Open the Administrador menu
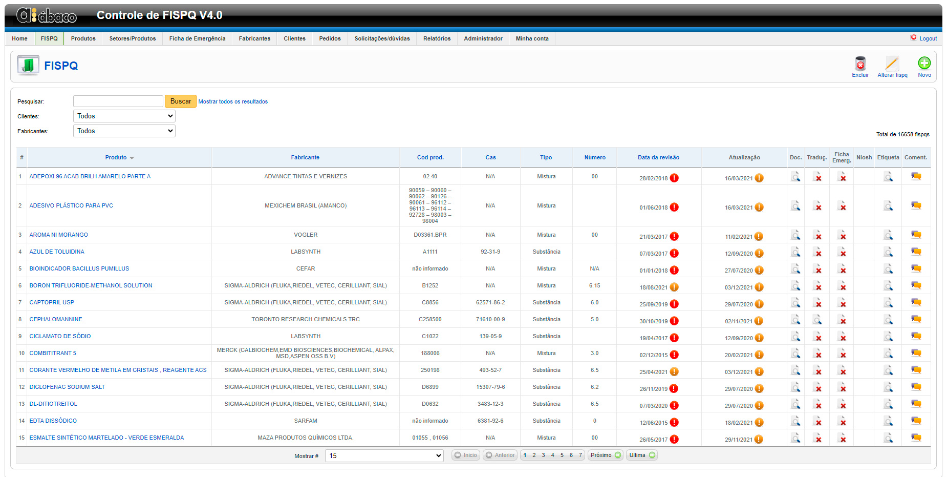The image size is (947, 477). [483, 38]
